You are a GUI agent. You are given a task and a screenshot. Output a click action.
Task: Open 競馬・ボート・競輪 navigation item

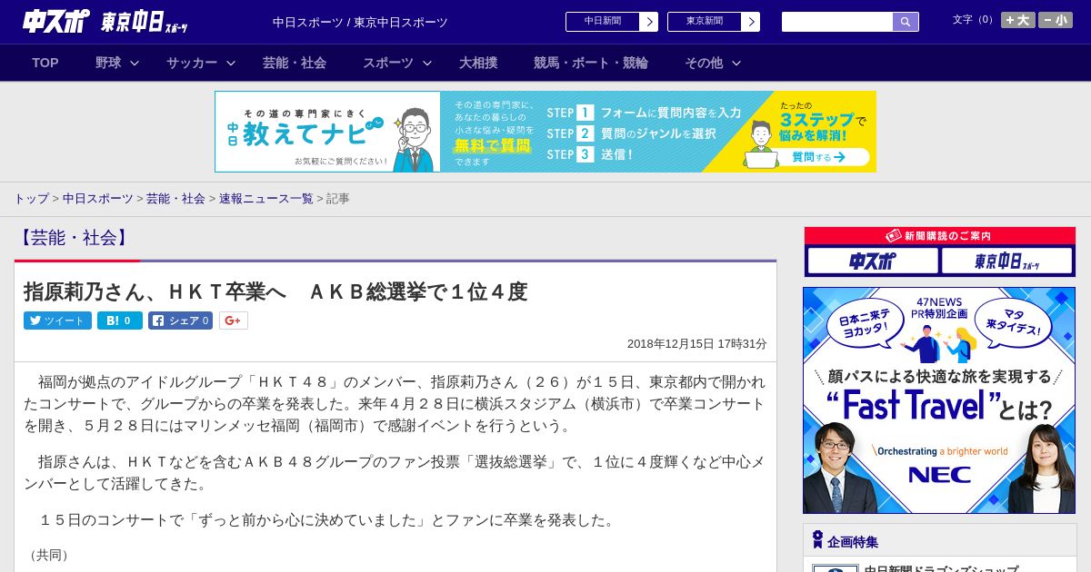(591, 63)
